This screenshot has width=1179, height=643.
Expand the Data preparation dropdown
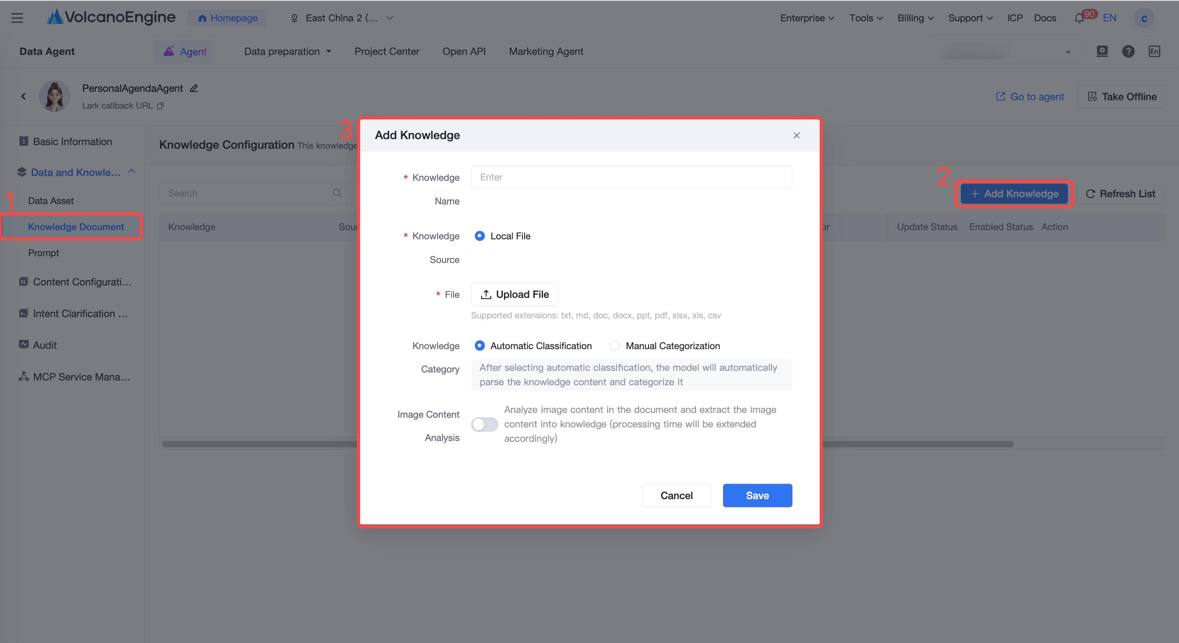tap(288, 51)
